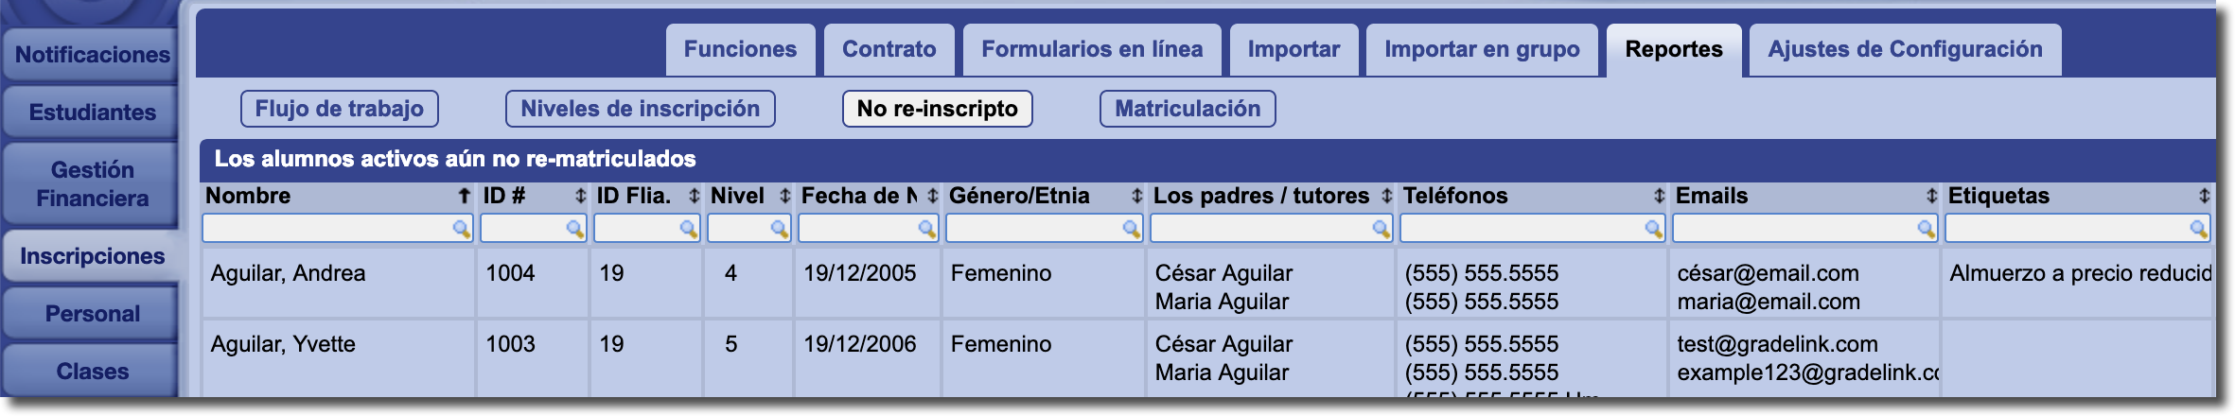Click the search magnifier in Nombre filter
This screenshot has height=416, width=2235.
tap(461, 229)
